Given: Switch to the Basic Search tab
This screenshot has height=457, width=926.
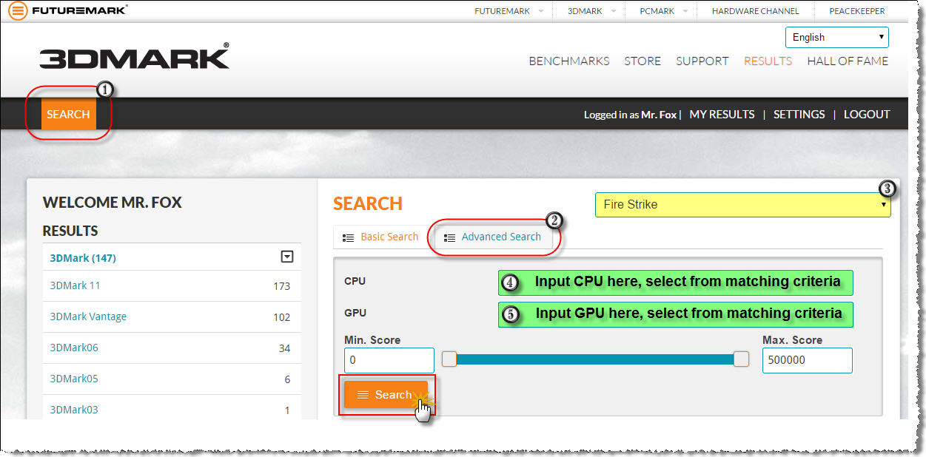Looking at the screenshot, I should pos(380,237).
